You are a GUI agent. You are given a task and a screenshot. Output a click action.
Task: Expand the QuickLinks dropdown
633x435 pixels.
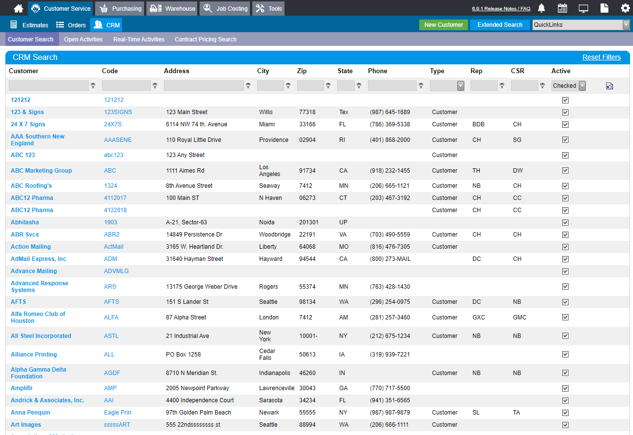pos(626,25)
